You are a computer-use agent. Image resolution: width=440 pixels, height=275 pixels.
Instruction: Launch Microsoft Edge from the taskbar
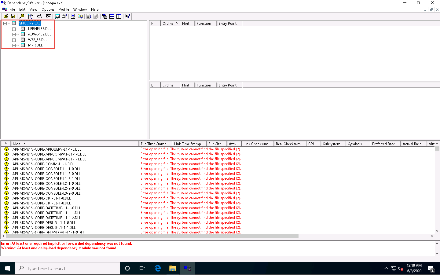158,268
